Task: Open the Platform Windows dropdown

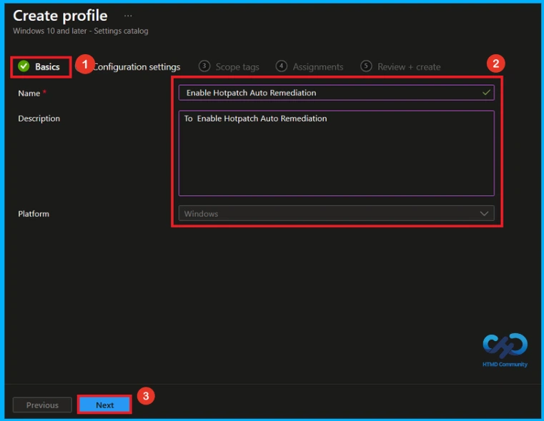Action: click(336, 213)
